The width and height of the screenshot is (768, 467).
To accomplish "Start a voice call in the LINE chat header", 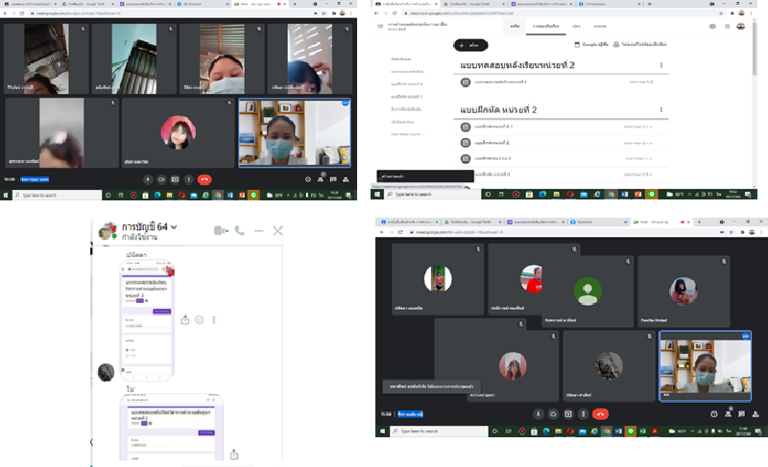I will coord(239,231).
